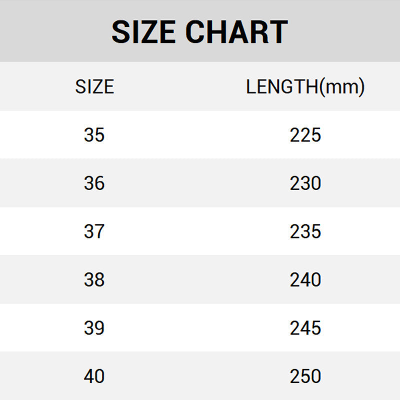Select the size 36 cell
The height and width of the screenshot is (400, 400).
94,183
